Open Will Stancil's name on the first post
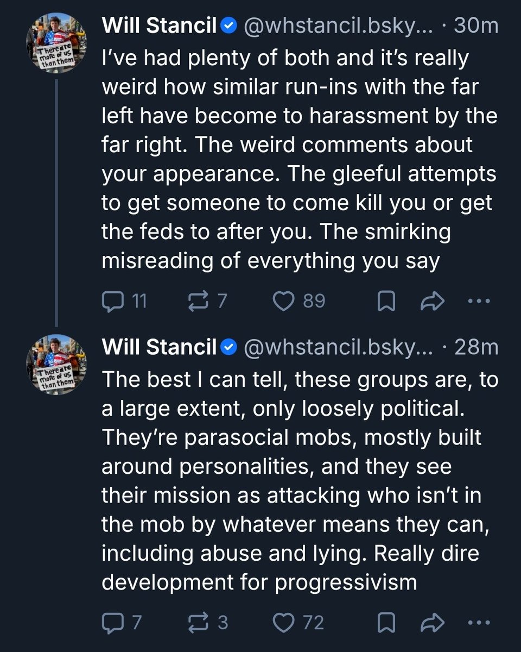 click(x=160, y=26)
